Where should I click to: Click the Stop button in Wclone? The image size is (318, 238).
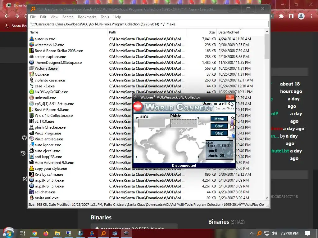pos(219,133)
